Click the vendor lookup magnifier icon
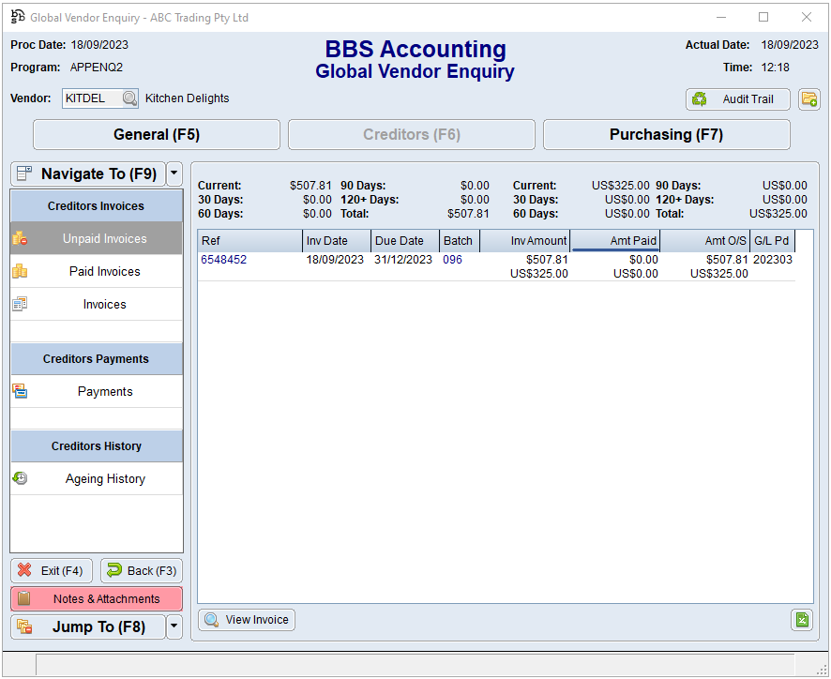The height and width of the screenshot is (679, 831). pos(129,98)
